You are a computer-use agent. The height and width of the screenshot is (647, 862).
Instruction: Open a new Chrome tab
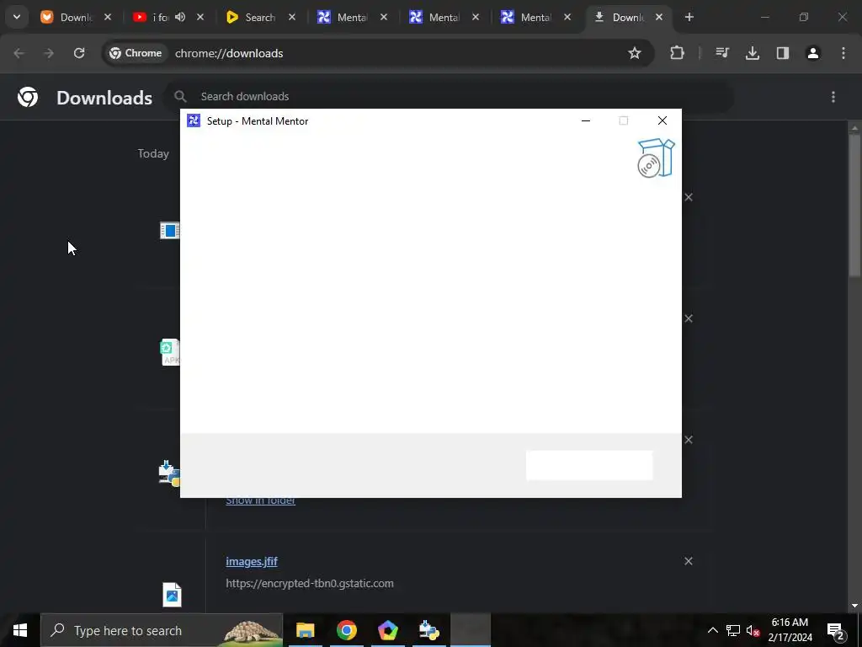pos(689,17)
